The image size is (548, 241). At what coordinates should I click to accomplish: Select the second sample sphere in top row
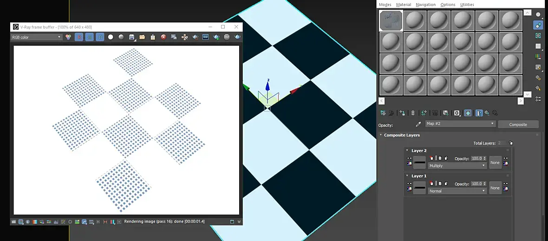point(415,20)
